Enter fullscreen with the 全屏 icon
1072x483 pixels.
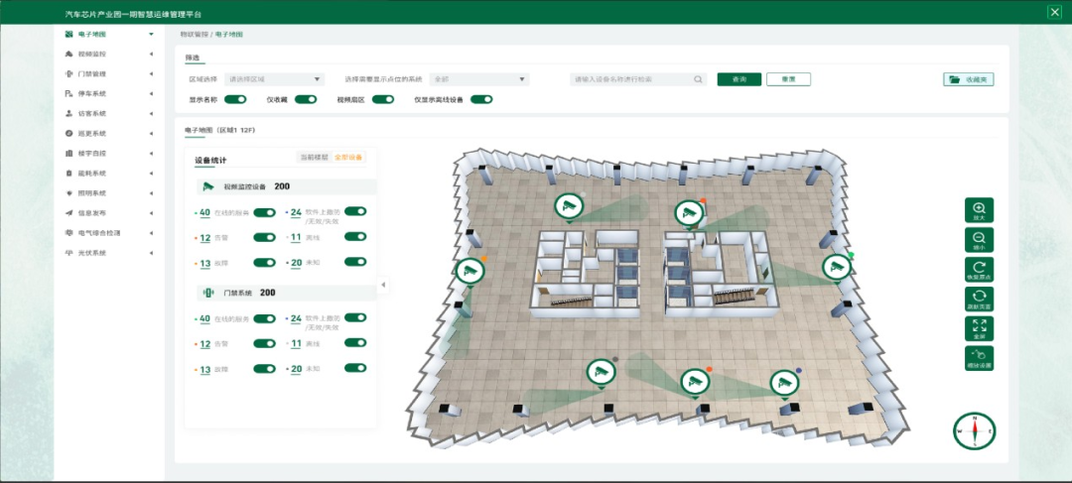click(x=979, y=327)
